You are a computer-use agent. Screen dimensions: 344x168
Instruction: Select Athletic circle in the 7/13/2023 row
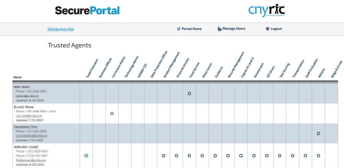[x=318, y=134]
